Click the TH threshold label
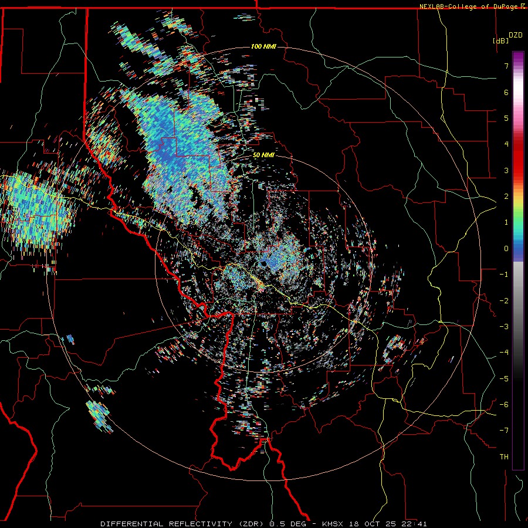This screenshot has height=528, width=528. click(504, 457)
